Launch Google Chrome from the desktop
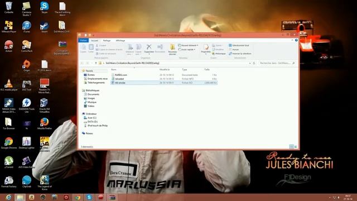 tap(9, 143)
